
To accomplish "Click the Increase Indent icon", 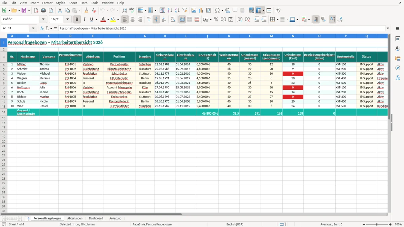I will [x=257, y=20].
